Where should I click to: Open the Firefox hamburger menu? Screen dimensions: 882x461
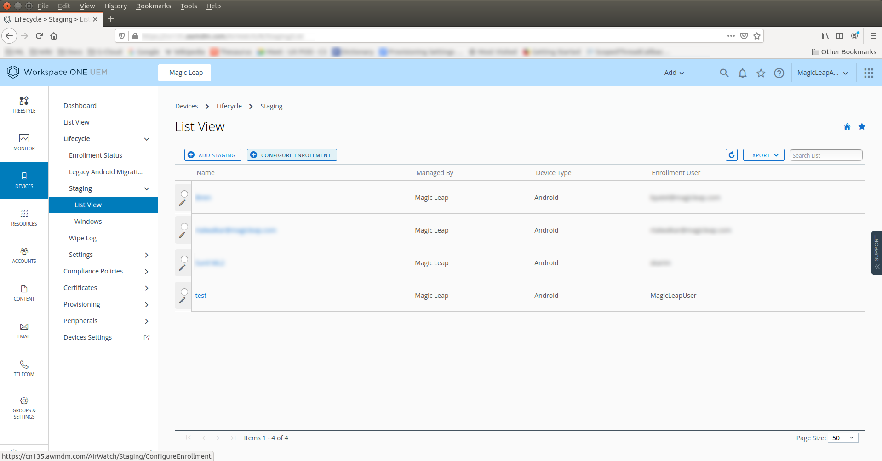click(873, 36)
